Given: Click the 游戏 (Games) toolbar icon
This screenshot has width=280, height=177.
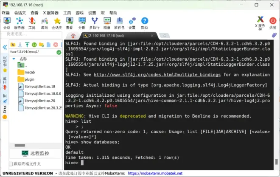Looking at the screenshot, I should pyautogui.click(x=45, y=23).
